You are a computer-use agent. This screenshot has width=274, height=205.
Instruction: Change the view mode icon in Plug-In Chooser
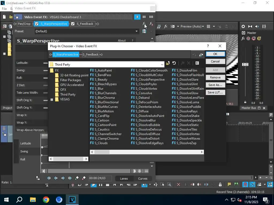[197, 63]
